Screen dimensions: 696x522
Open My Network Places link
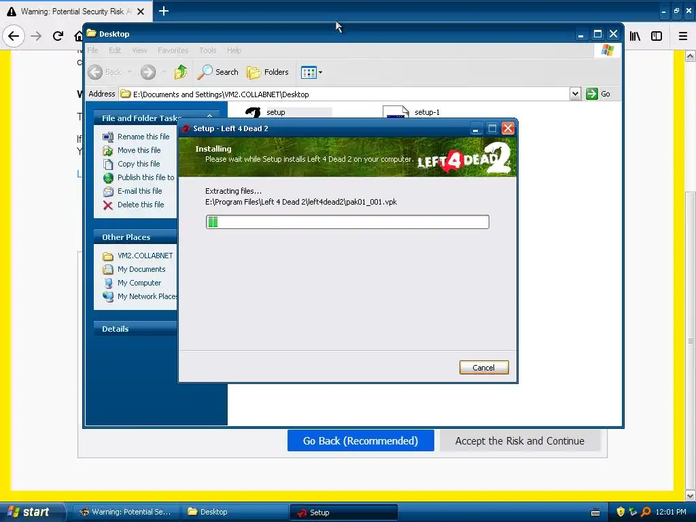pyautogui.click(x=147, y=296)
